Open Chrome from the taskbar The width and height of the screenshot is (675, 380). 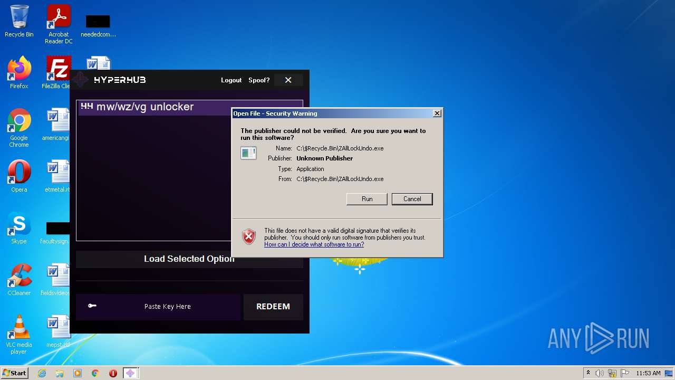[95, 373]
